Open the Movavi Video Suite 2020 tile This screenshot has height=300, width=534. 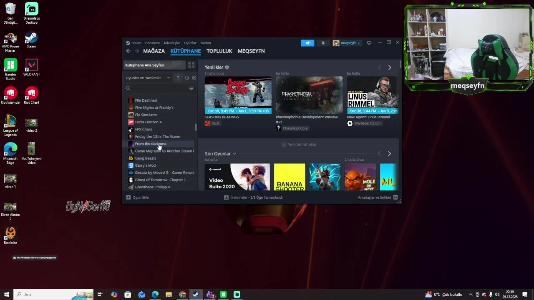click(237, 177)
